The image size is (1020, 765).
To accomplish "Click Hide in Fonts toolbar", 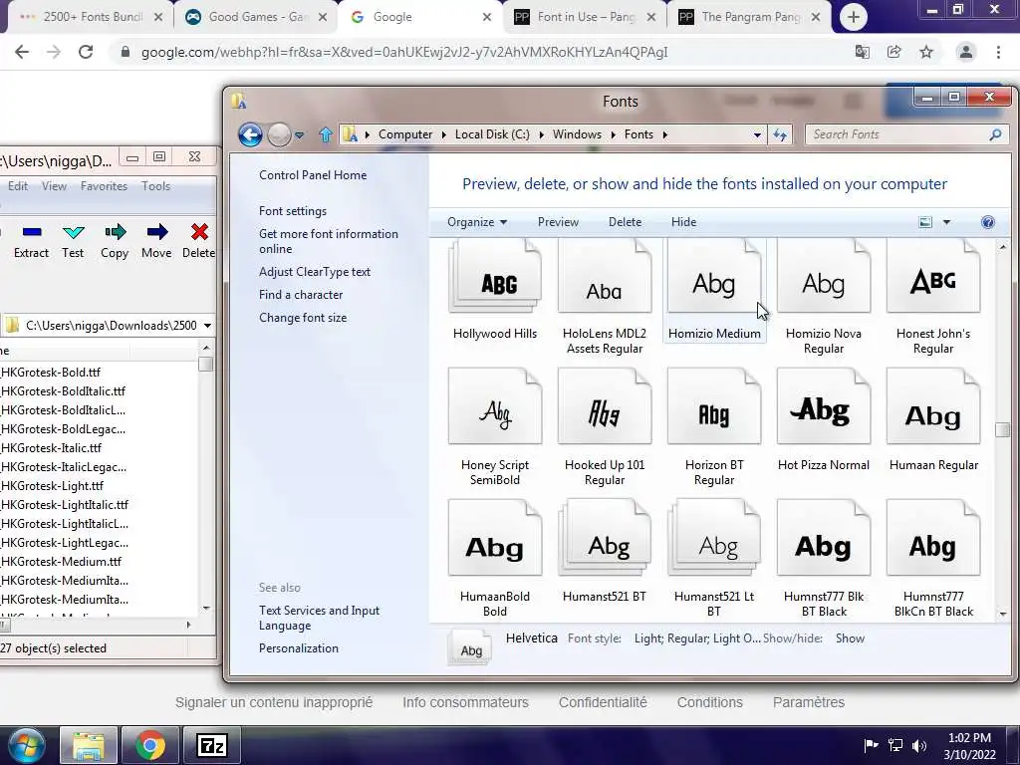I will click(683, 222).
